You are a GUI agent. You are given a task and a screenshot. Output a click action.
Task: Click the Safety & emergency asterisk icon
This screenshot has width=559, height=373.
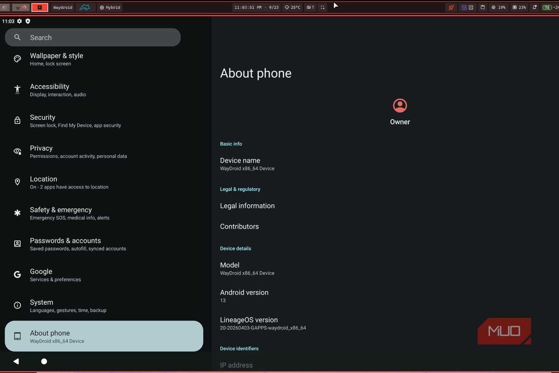click(17, 213)
